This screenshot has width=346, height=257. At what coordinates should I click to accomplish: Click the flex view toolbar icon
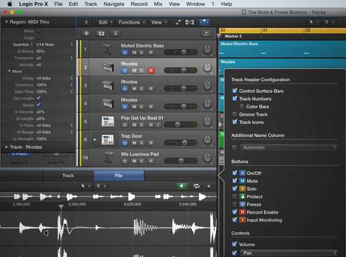tap(190, 22)
